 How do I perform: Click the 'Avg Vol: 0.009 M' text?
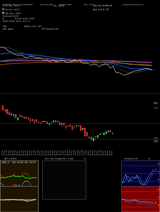pyautogui.click(x=102, y=6)
